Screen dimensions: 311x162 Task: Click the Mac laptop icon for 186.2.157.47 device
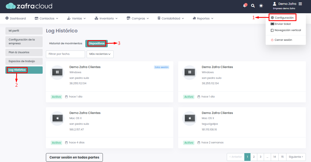point(57,118)
